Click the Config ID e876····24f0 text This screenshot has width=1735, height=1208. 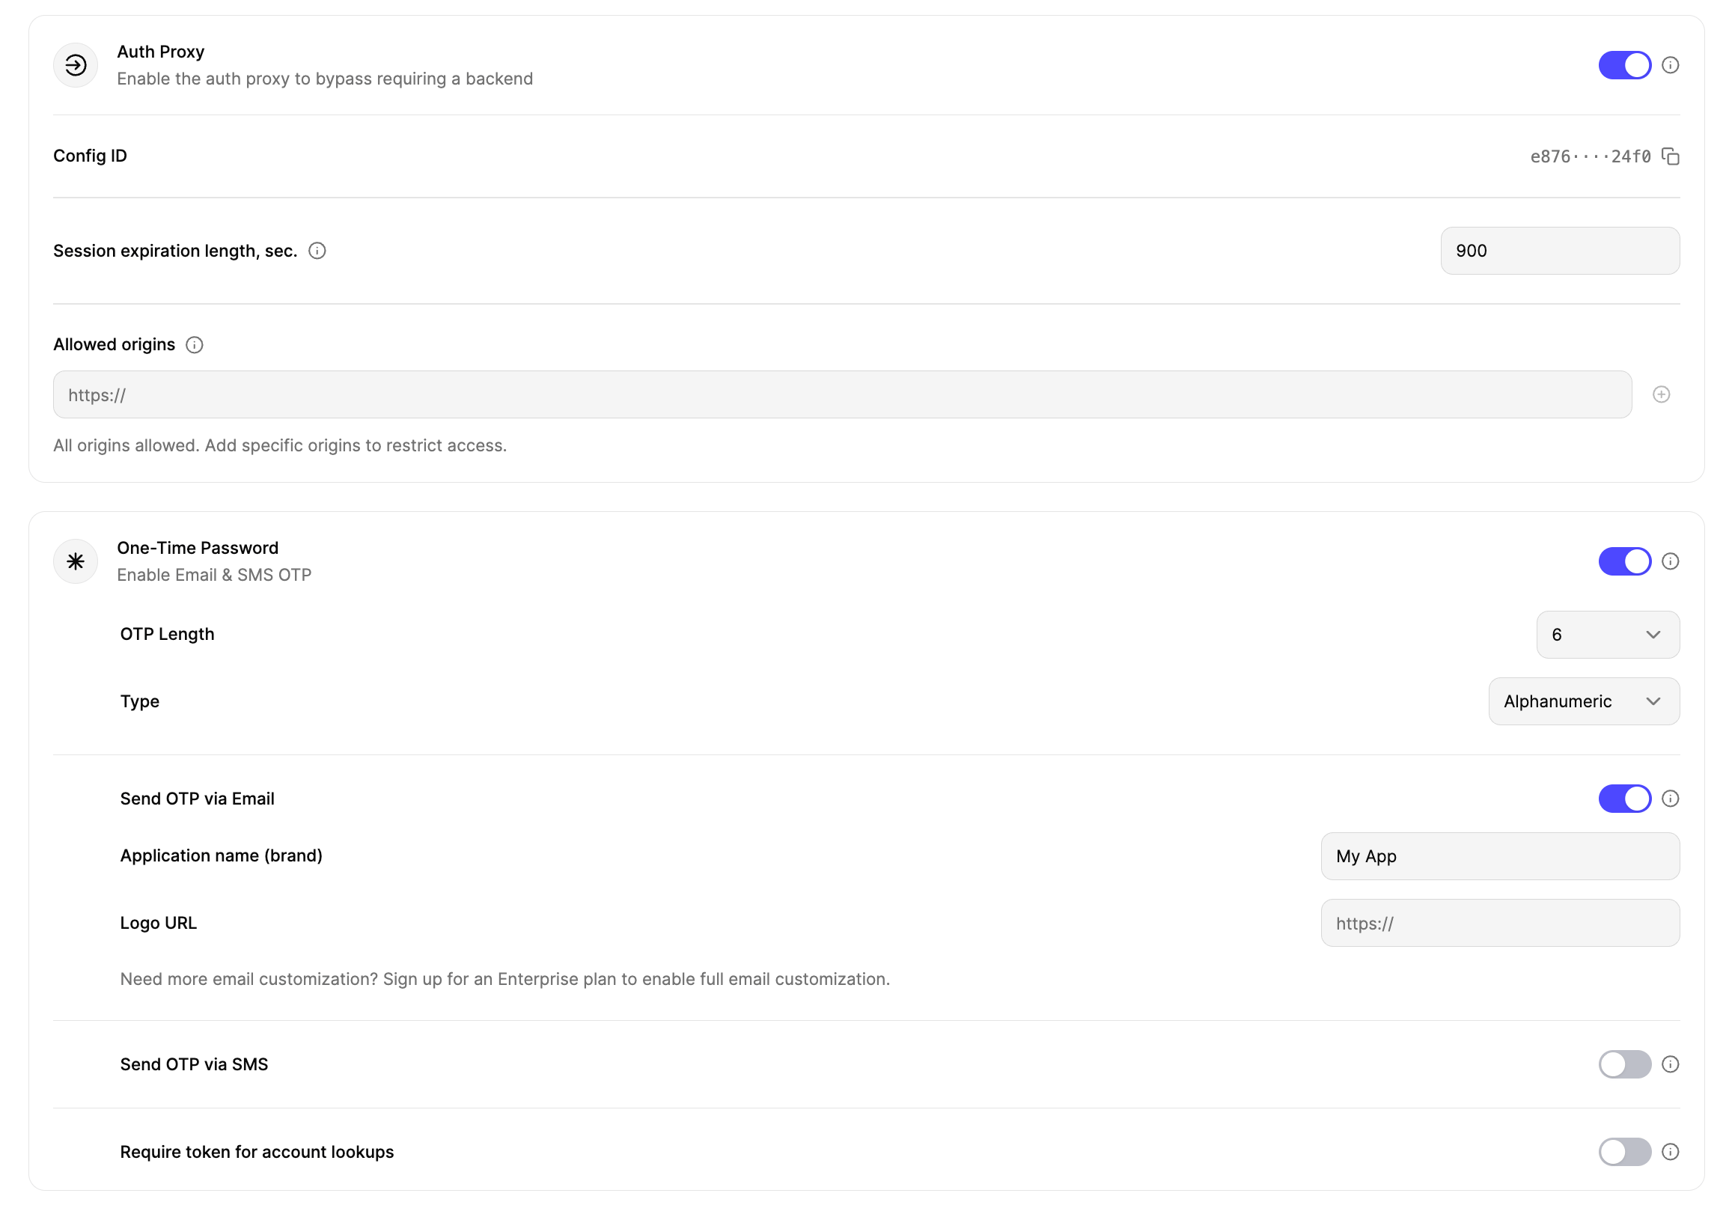(x=1590, y=156)
